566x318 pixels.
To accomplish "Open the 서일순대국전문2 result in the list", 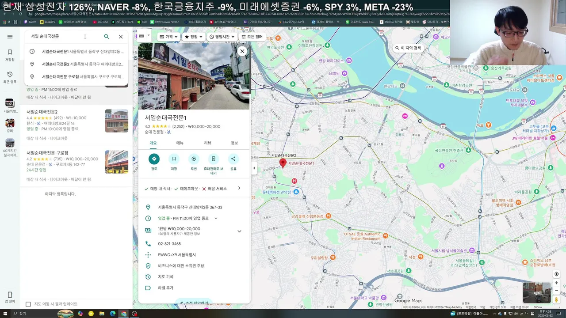I will [76, 125].
